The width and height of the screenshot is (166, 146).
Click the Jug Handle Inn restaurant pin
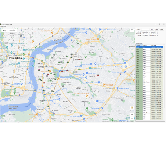pyautogui.click(x=98, y=39)
